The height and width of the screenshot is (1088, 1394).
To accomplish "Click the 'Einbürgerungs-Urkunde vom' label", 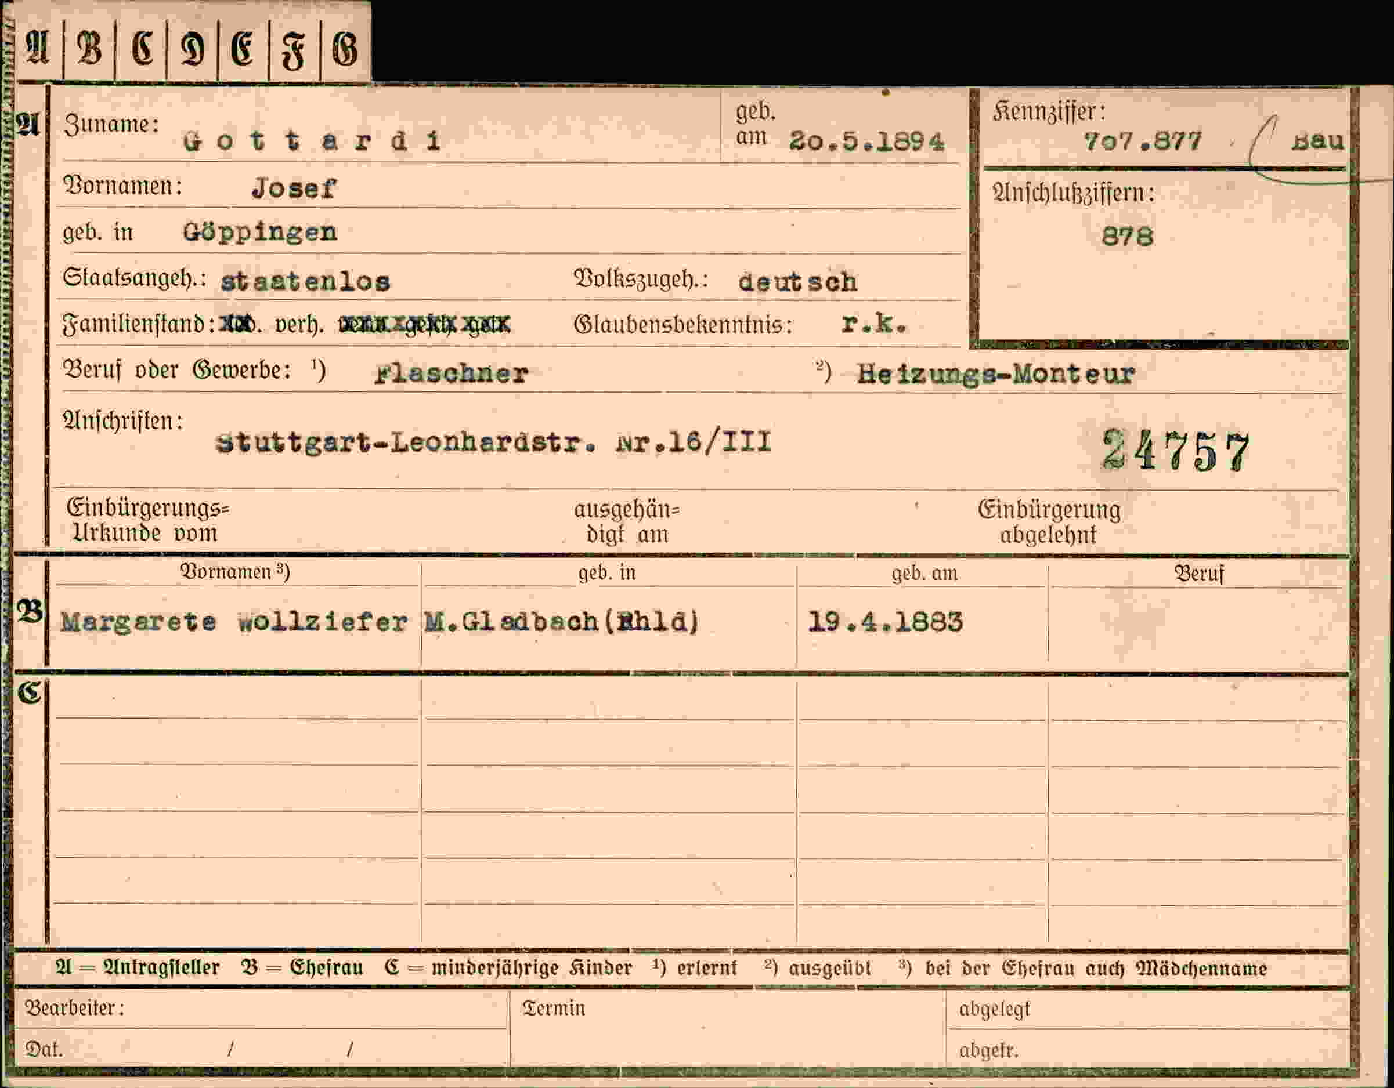I will point(147,520).
